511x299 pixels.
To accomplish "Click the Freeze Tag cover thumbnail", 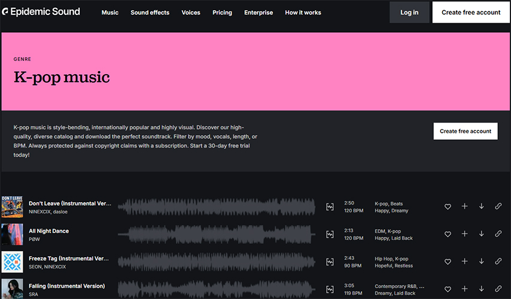I will (x=12, y=261).
